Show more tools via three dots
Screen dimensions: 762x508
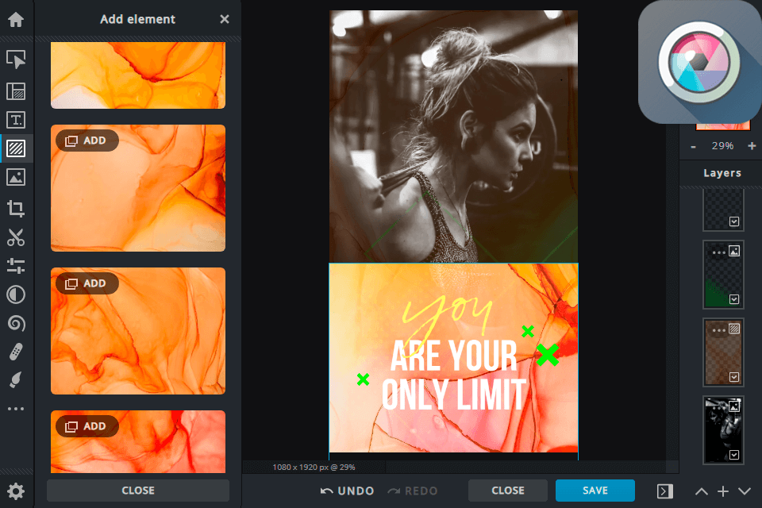(x=16, y=409)
